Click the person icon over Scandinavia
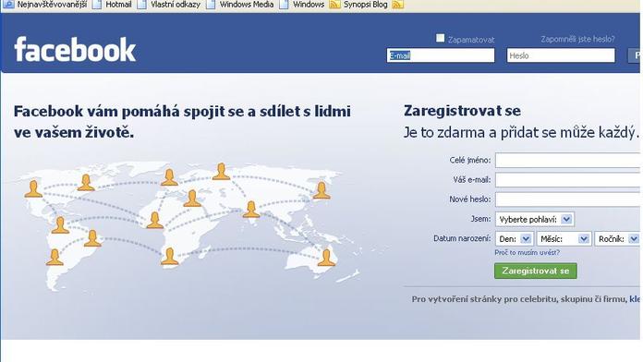 click(169, 177)
